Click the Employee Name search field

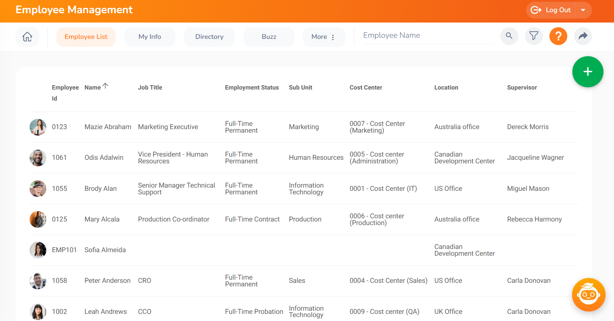428,36
